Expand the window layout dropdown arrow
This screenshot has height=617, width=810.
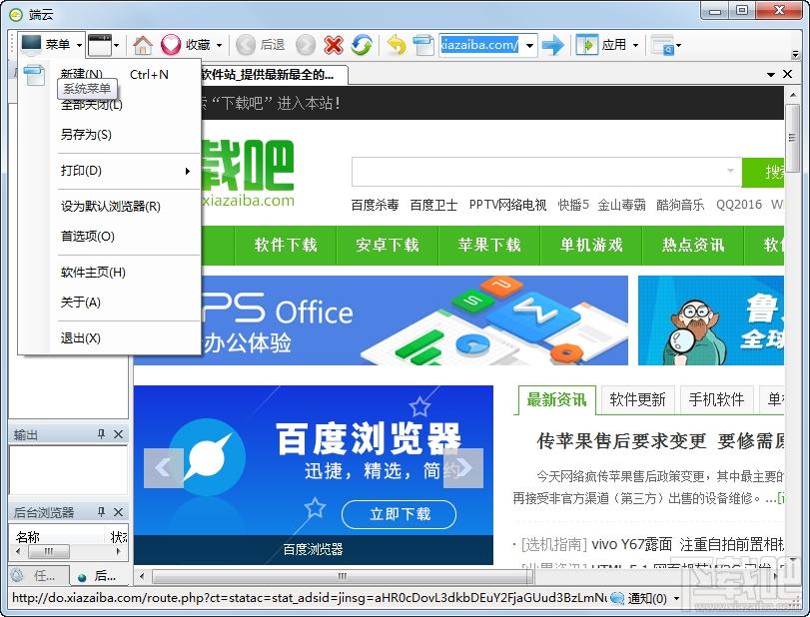coord(116,46)
